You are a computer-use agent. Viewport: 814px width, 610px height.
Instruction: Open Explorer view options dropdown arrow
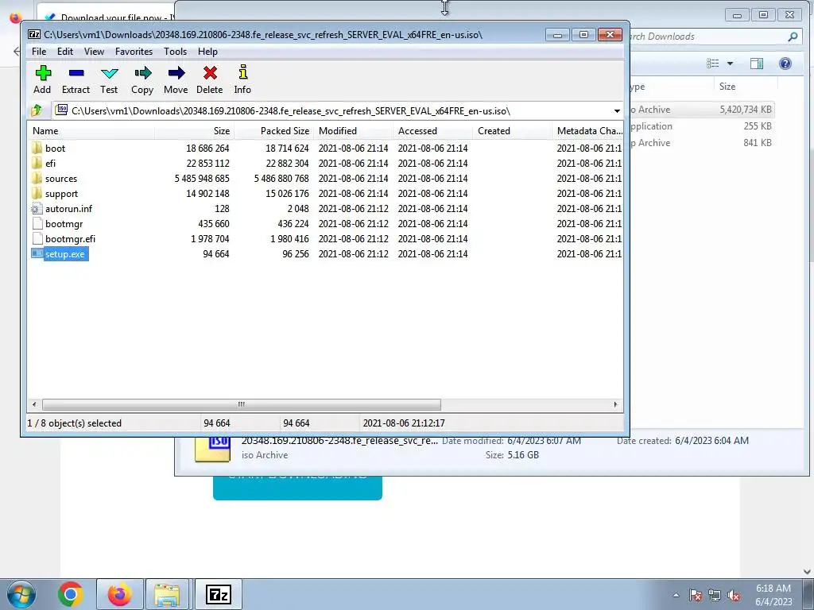point(730,64)
